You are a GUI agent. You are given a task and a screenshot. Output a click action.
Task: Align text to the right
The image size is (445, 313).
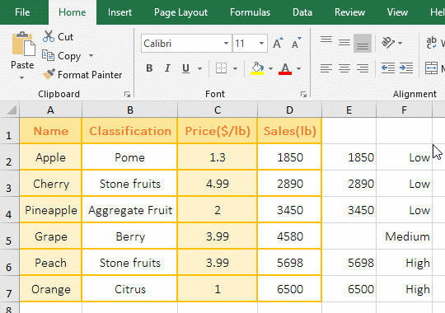(x=363, y=68)
